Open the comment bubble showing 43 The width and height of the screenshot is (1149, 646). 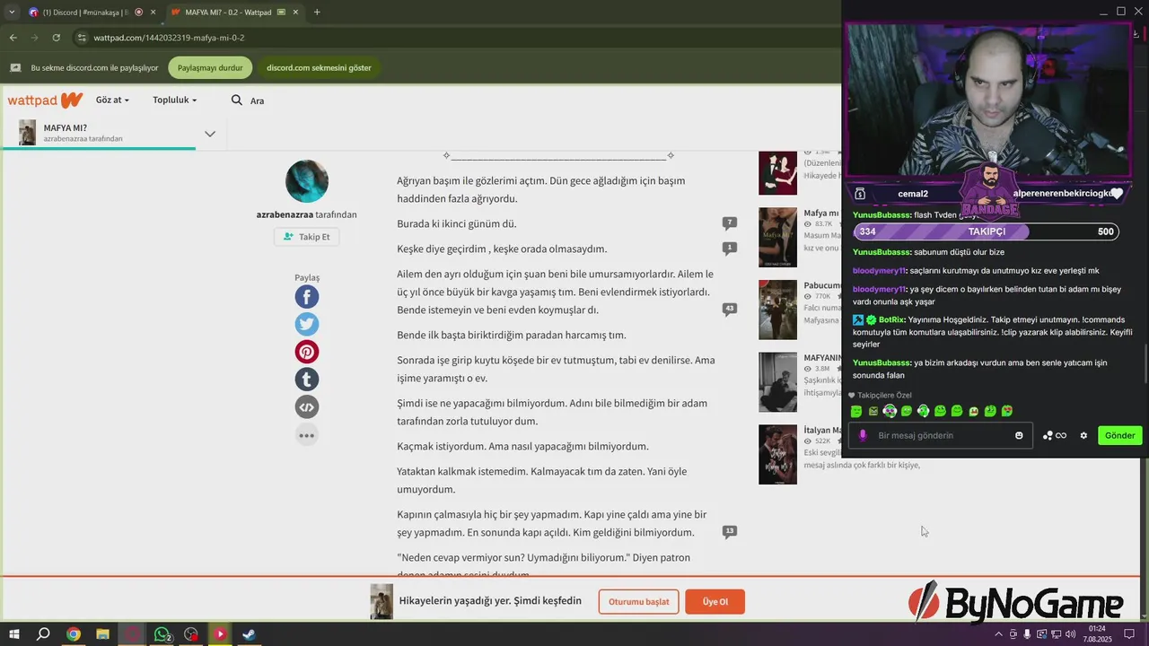coord(730,309)
